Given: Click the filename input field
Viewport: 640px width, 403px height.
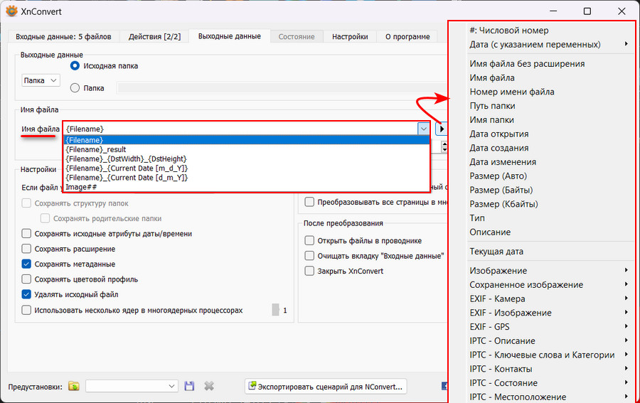Looking at the screenshot, I should (241, 129).
